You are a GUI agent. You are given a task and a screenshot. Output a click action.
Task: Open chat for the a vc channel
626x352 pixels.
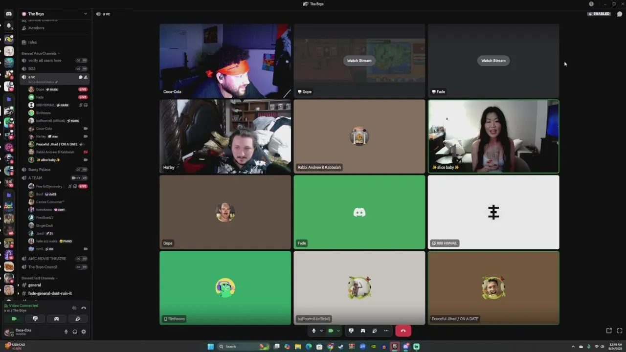click(x=81, y=77)
